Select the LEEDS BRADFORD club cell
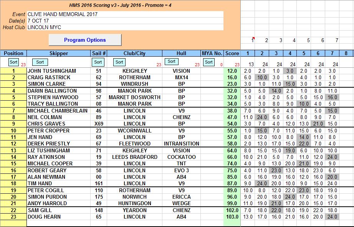 point(134,157)
